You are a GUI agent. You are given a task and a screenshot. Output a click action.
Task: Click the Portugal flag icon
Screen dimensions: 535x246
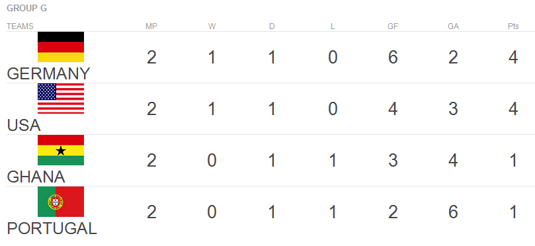pyautogui.click(x=61, y=202)
